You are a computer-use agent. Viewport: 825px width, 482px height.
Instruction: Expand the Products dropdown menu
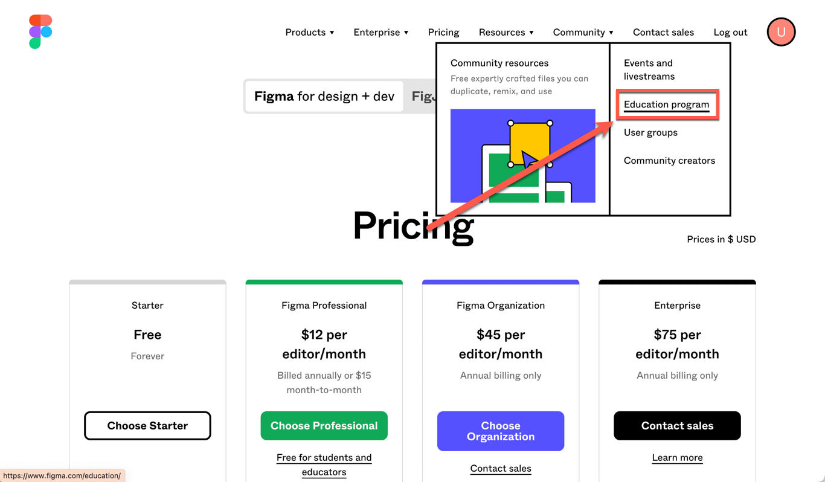click(x=309, y=33)
